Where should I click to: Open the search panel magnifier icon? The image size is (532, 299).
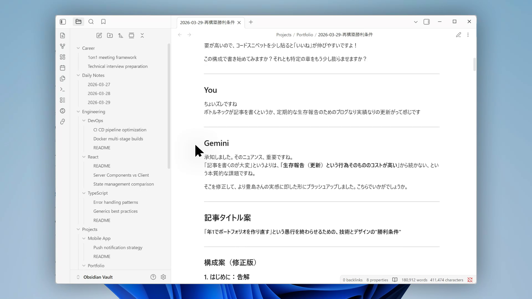[x=91, y=22]
